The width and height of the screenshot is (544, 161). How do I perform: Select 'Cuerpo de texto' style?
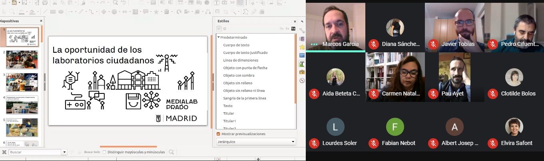click(x=236, y=45)
